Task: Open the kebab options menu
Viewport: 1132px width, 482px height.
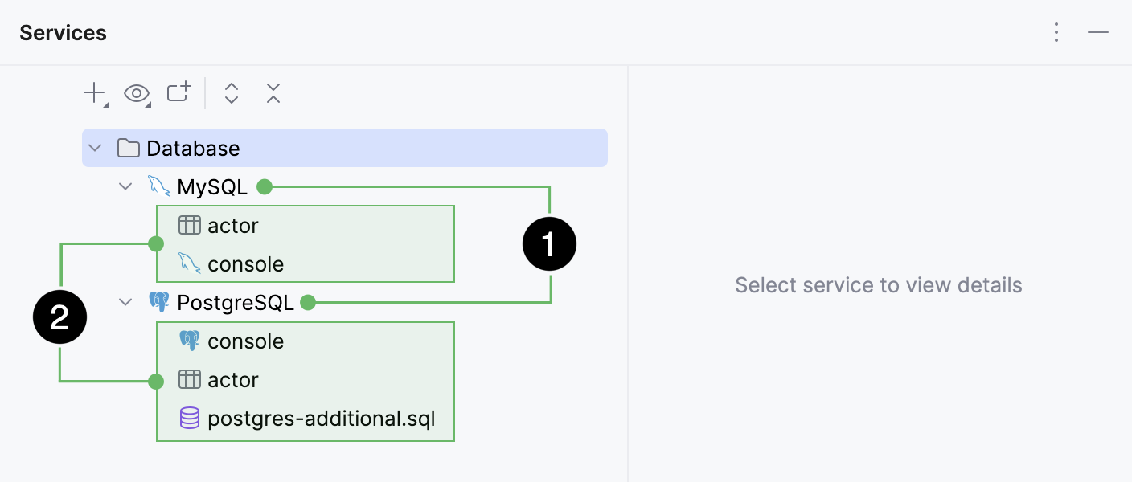Action: (1056, 32)
